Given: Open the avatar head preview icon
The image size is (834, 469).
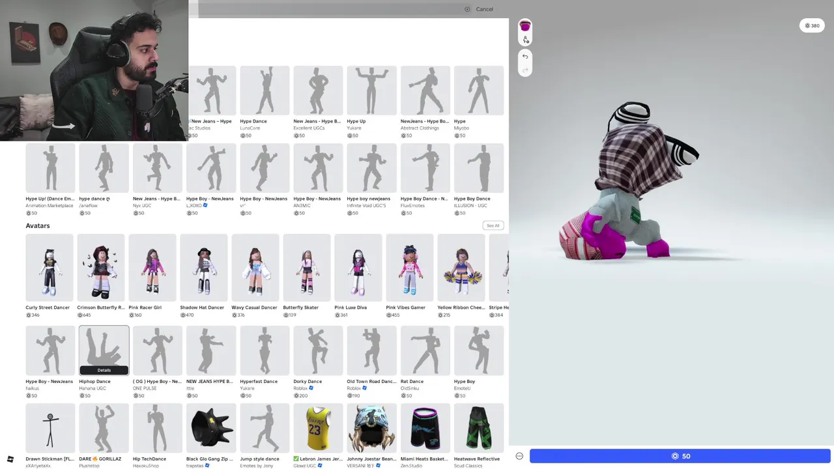Looking at the screenshot, I should pyautogui.click(x=525, y=27).
